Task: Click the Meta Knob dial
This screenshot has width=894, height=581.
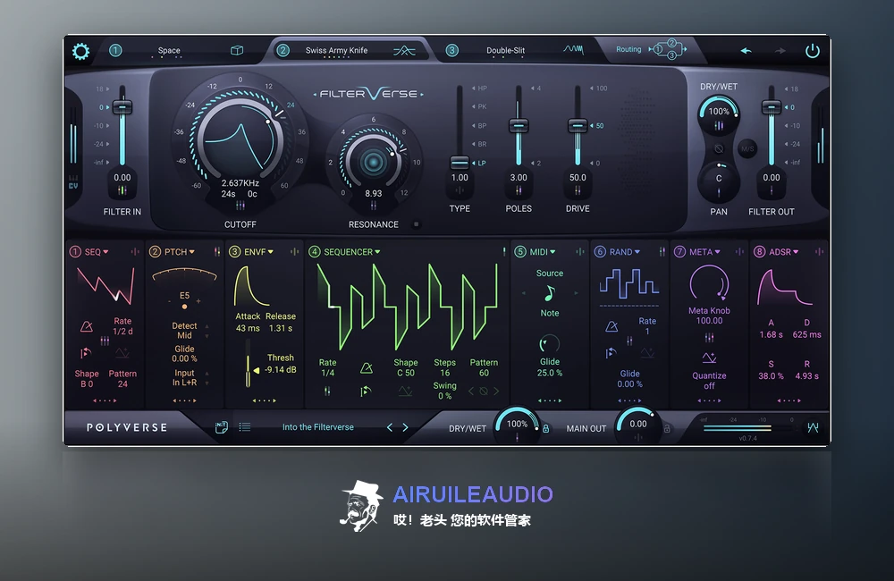Action: (709, 282)
